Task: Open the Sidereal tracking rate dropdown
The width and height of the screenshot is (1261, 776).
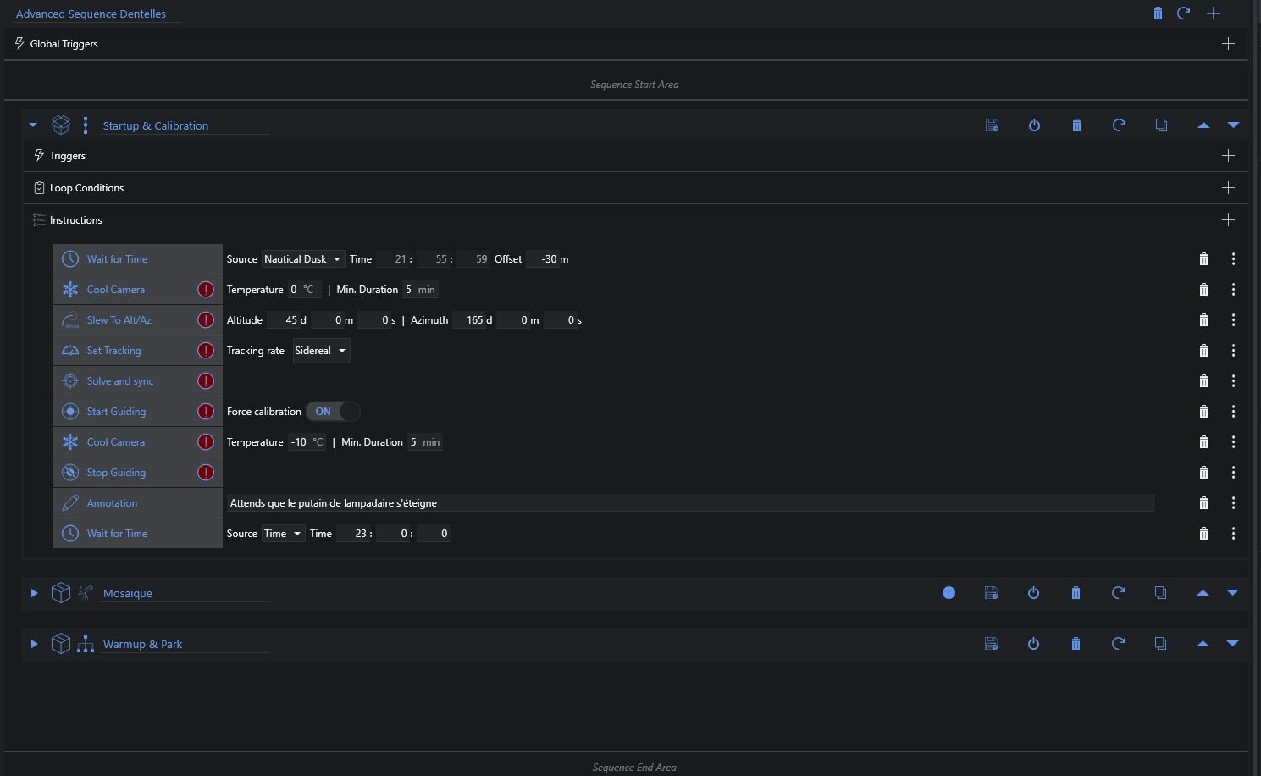Action: pos(321,351)
